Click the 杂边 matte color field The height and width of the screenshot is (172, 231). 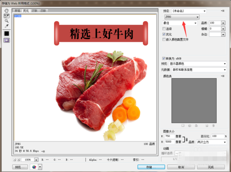pos(215,34)
